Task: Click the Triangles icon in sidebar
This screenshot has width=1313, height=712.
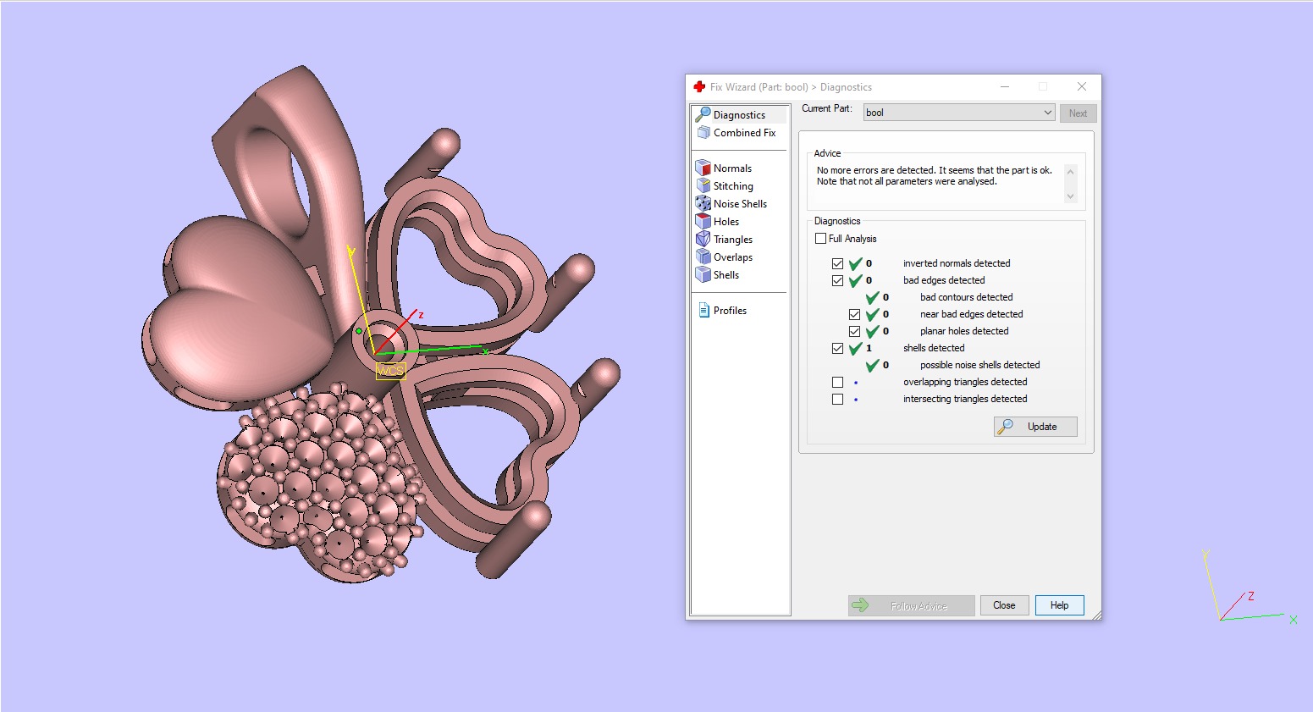Action: click(703, 239)
